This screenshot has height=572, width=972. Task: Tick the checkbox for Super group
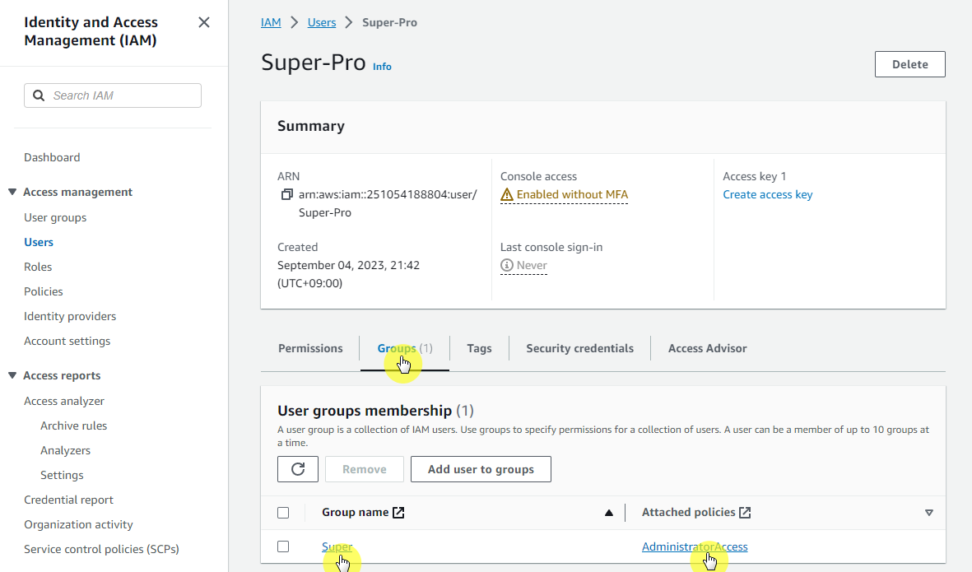(x=283, y=546)
